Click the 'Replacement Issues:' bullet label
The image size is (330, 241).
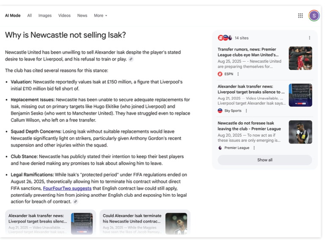[33, 100]
